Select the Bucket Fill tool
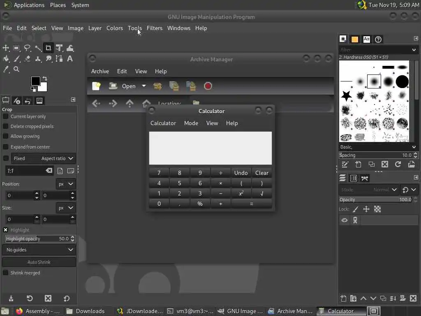Screen dimensions: 421x316 [x=6, y=58]
